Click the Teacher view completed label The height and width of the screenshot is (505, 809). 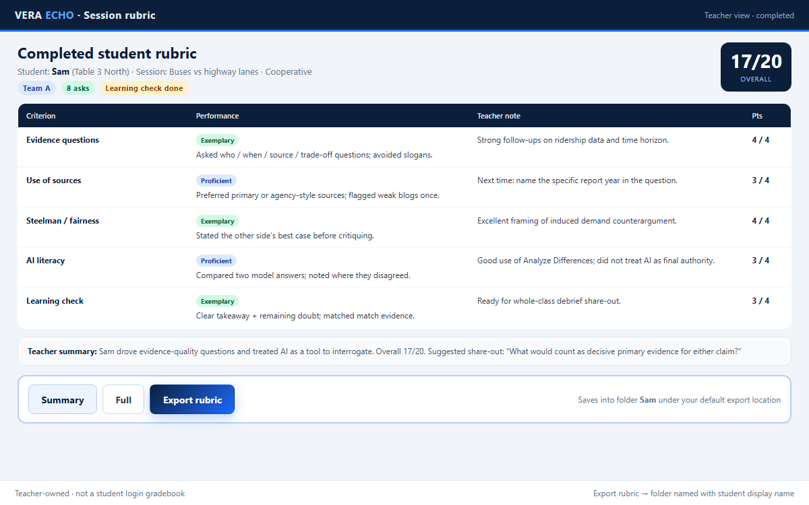749,15
